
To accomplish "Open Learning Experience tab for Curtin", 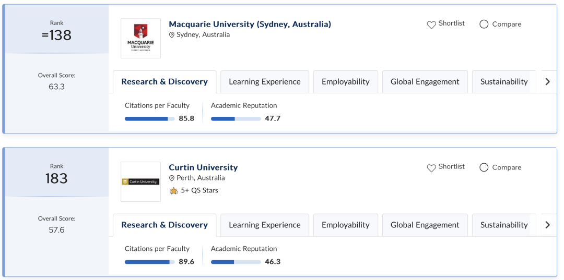I will [x=265, y=225].
